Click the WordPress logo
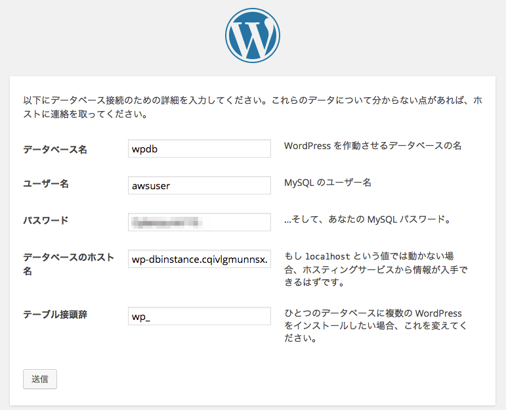The height and width of the screenshot is (410, 506). coord(253,35)
